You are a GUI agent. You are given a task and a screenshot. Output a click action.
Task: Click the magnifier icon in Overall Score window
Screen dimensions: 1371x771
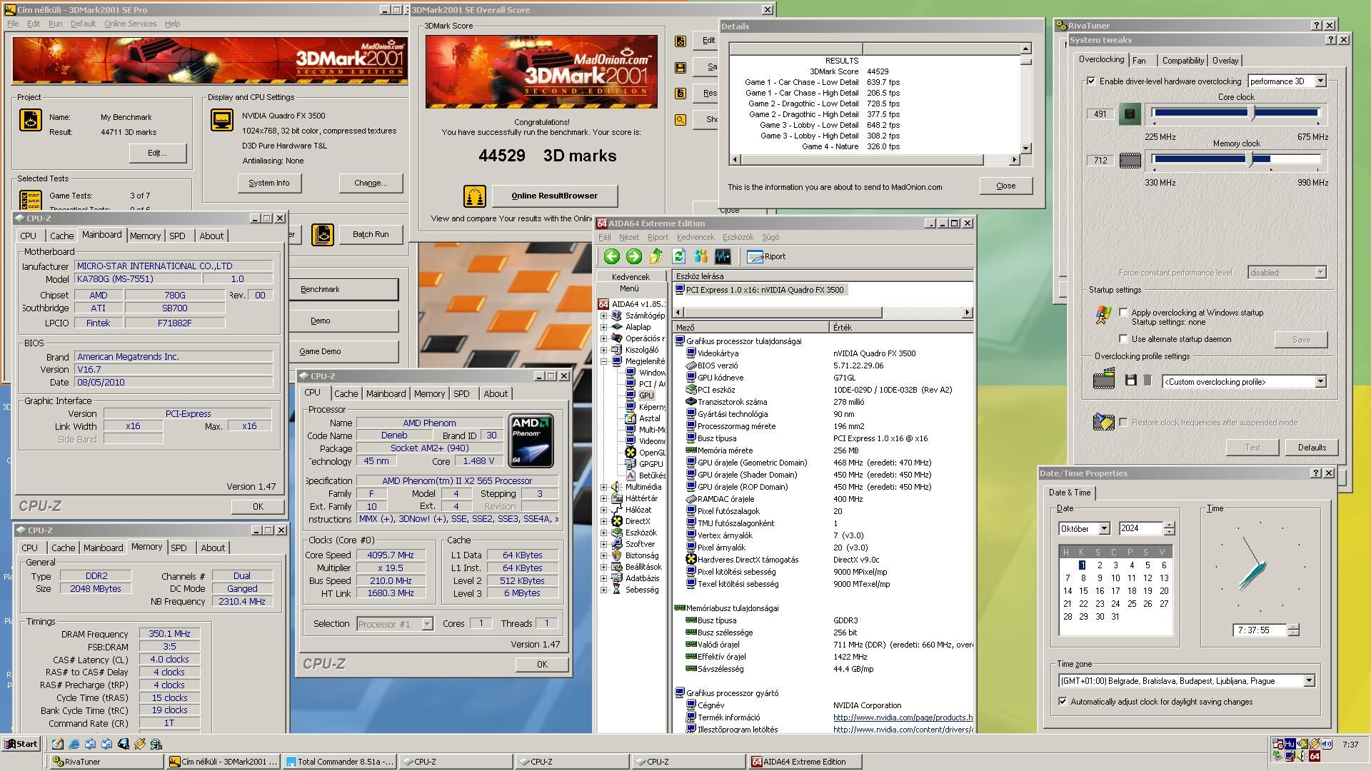[x=681, y=120]
